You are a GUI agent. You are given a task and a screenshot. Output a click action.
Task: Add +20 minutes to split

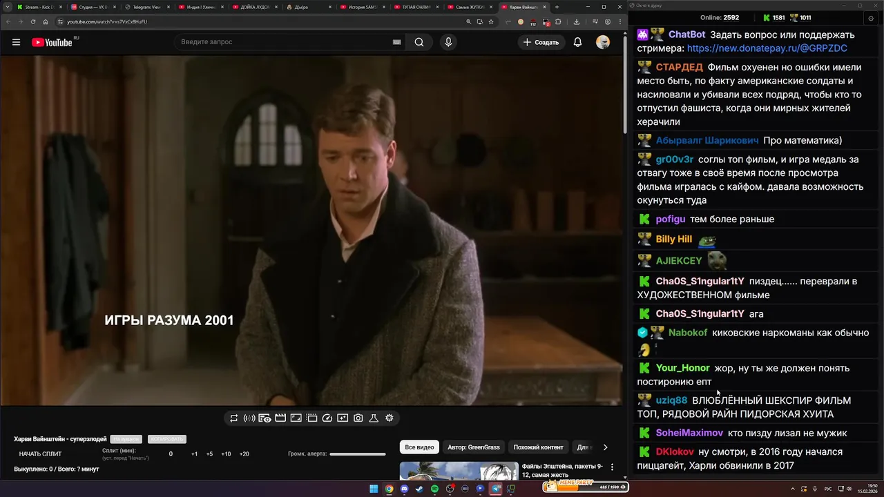tap(244, 454)
